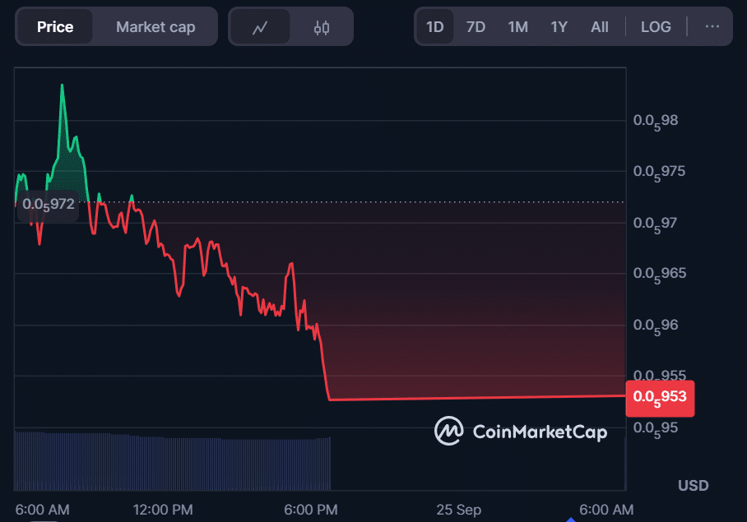Image resolution: width=747 pixels, height=522 pixels.
Task: Click the 25 Sep date axis label
Action: pos(460,510)
